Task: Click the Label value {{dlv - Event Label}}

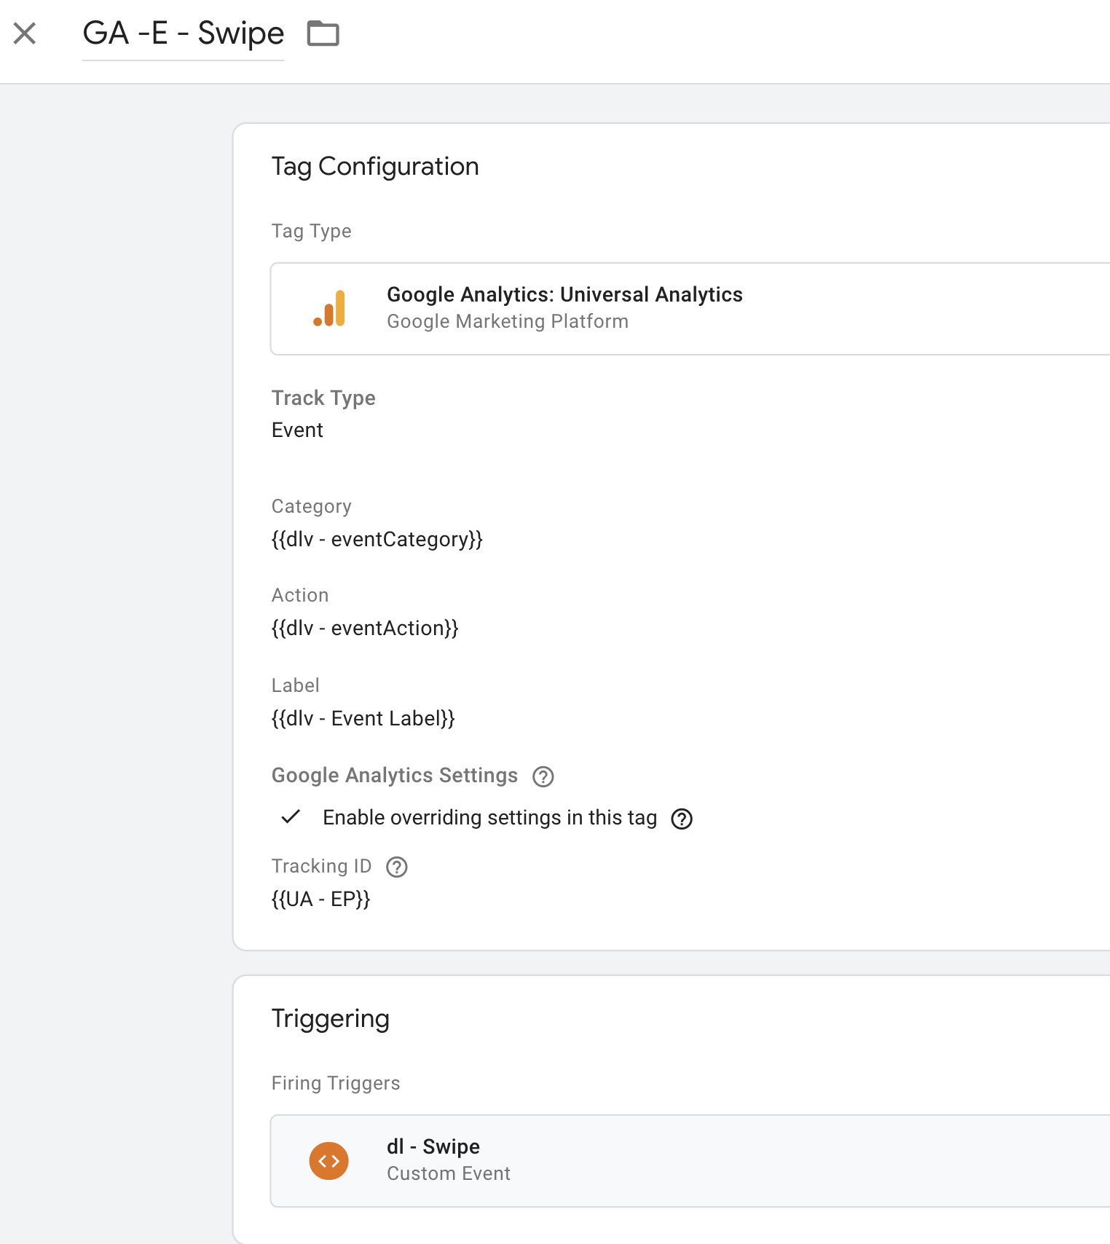Action: (363, 718)
